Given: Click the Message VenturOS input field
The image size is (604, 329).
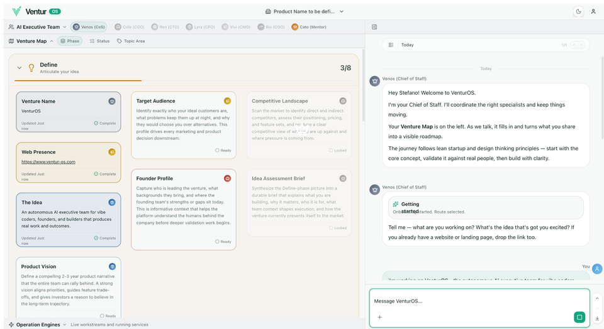Looking at the screenshot, I should 472,301.
